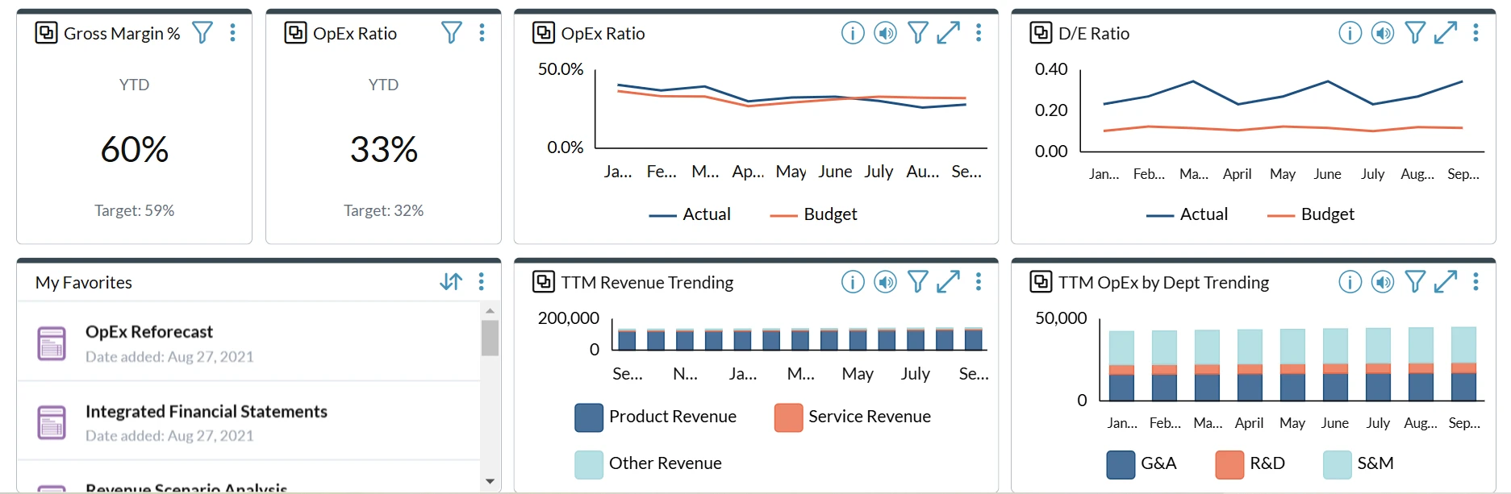The width and height of the screenshot is (1511, 494).
Task: Click the Gross Margin % card copy icon
Action: click(x=46, y=33)
